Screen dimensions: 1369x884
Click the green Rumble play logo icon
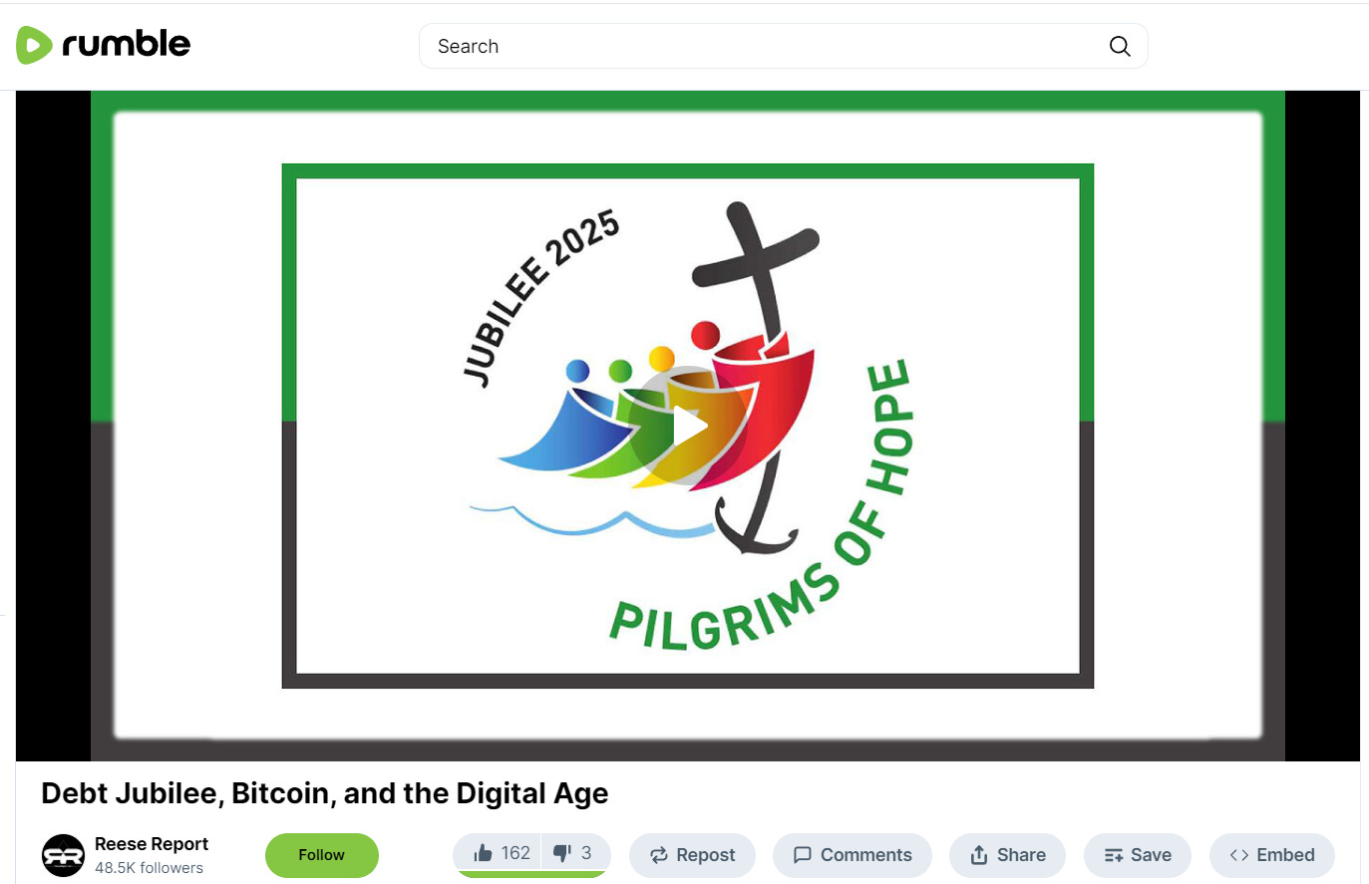coord(34,45)
